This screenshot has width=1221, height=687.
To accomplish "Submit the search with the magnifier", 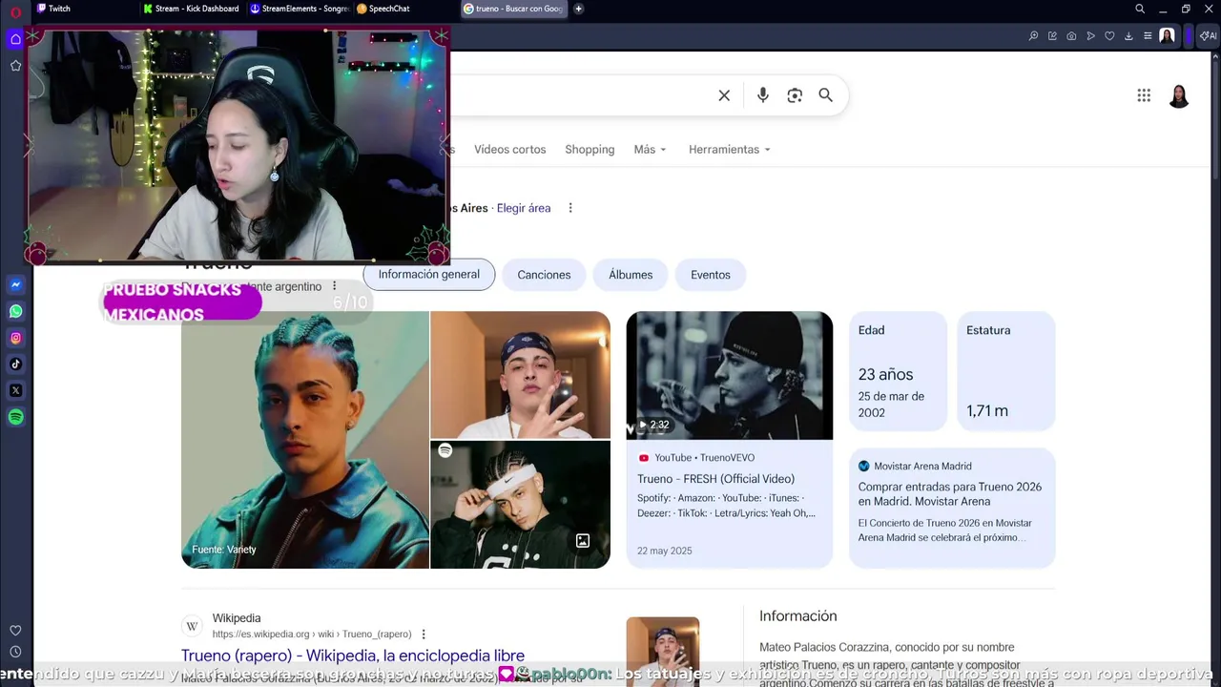I will tap(826, 95).
